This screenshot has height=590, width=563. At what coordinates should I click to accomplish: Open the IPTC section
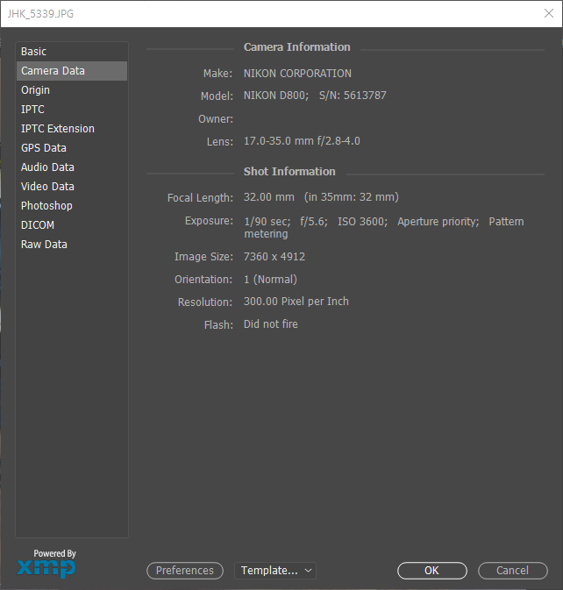pyautogui.click(x=72, y=110)
